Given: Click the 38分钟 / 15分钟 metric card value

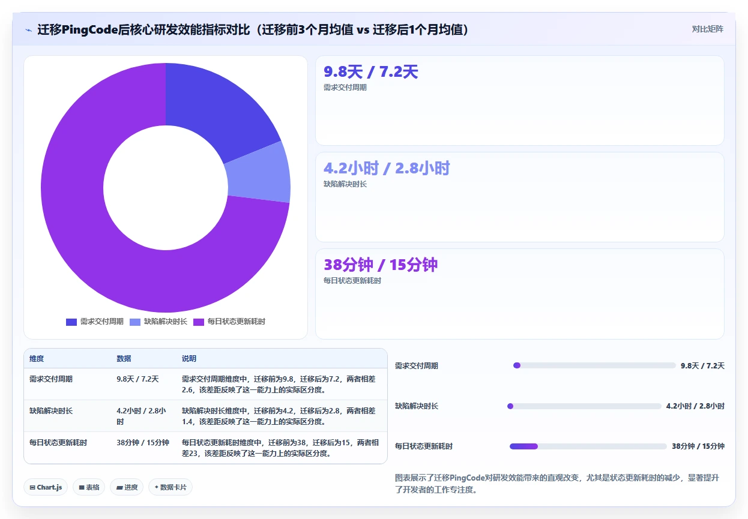Looking at the screenshot, I should tap(381, 265).
